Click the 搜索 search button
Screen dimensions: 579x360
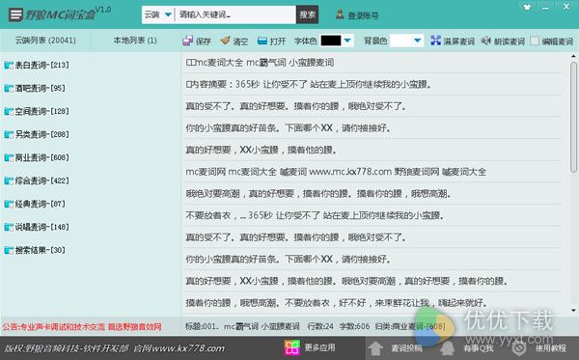(307, 14)
